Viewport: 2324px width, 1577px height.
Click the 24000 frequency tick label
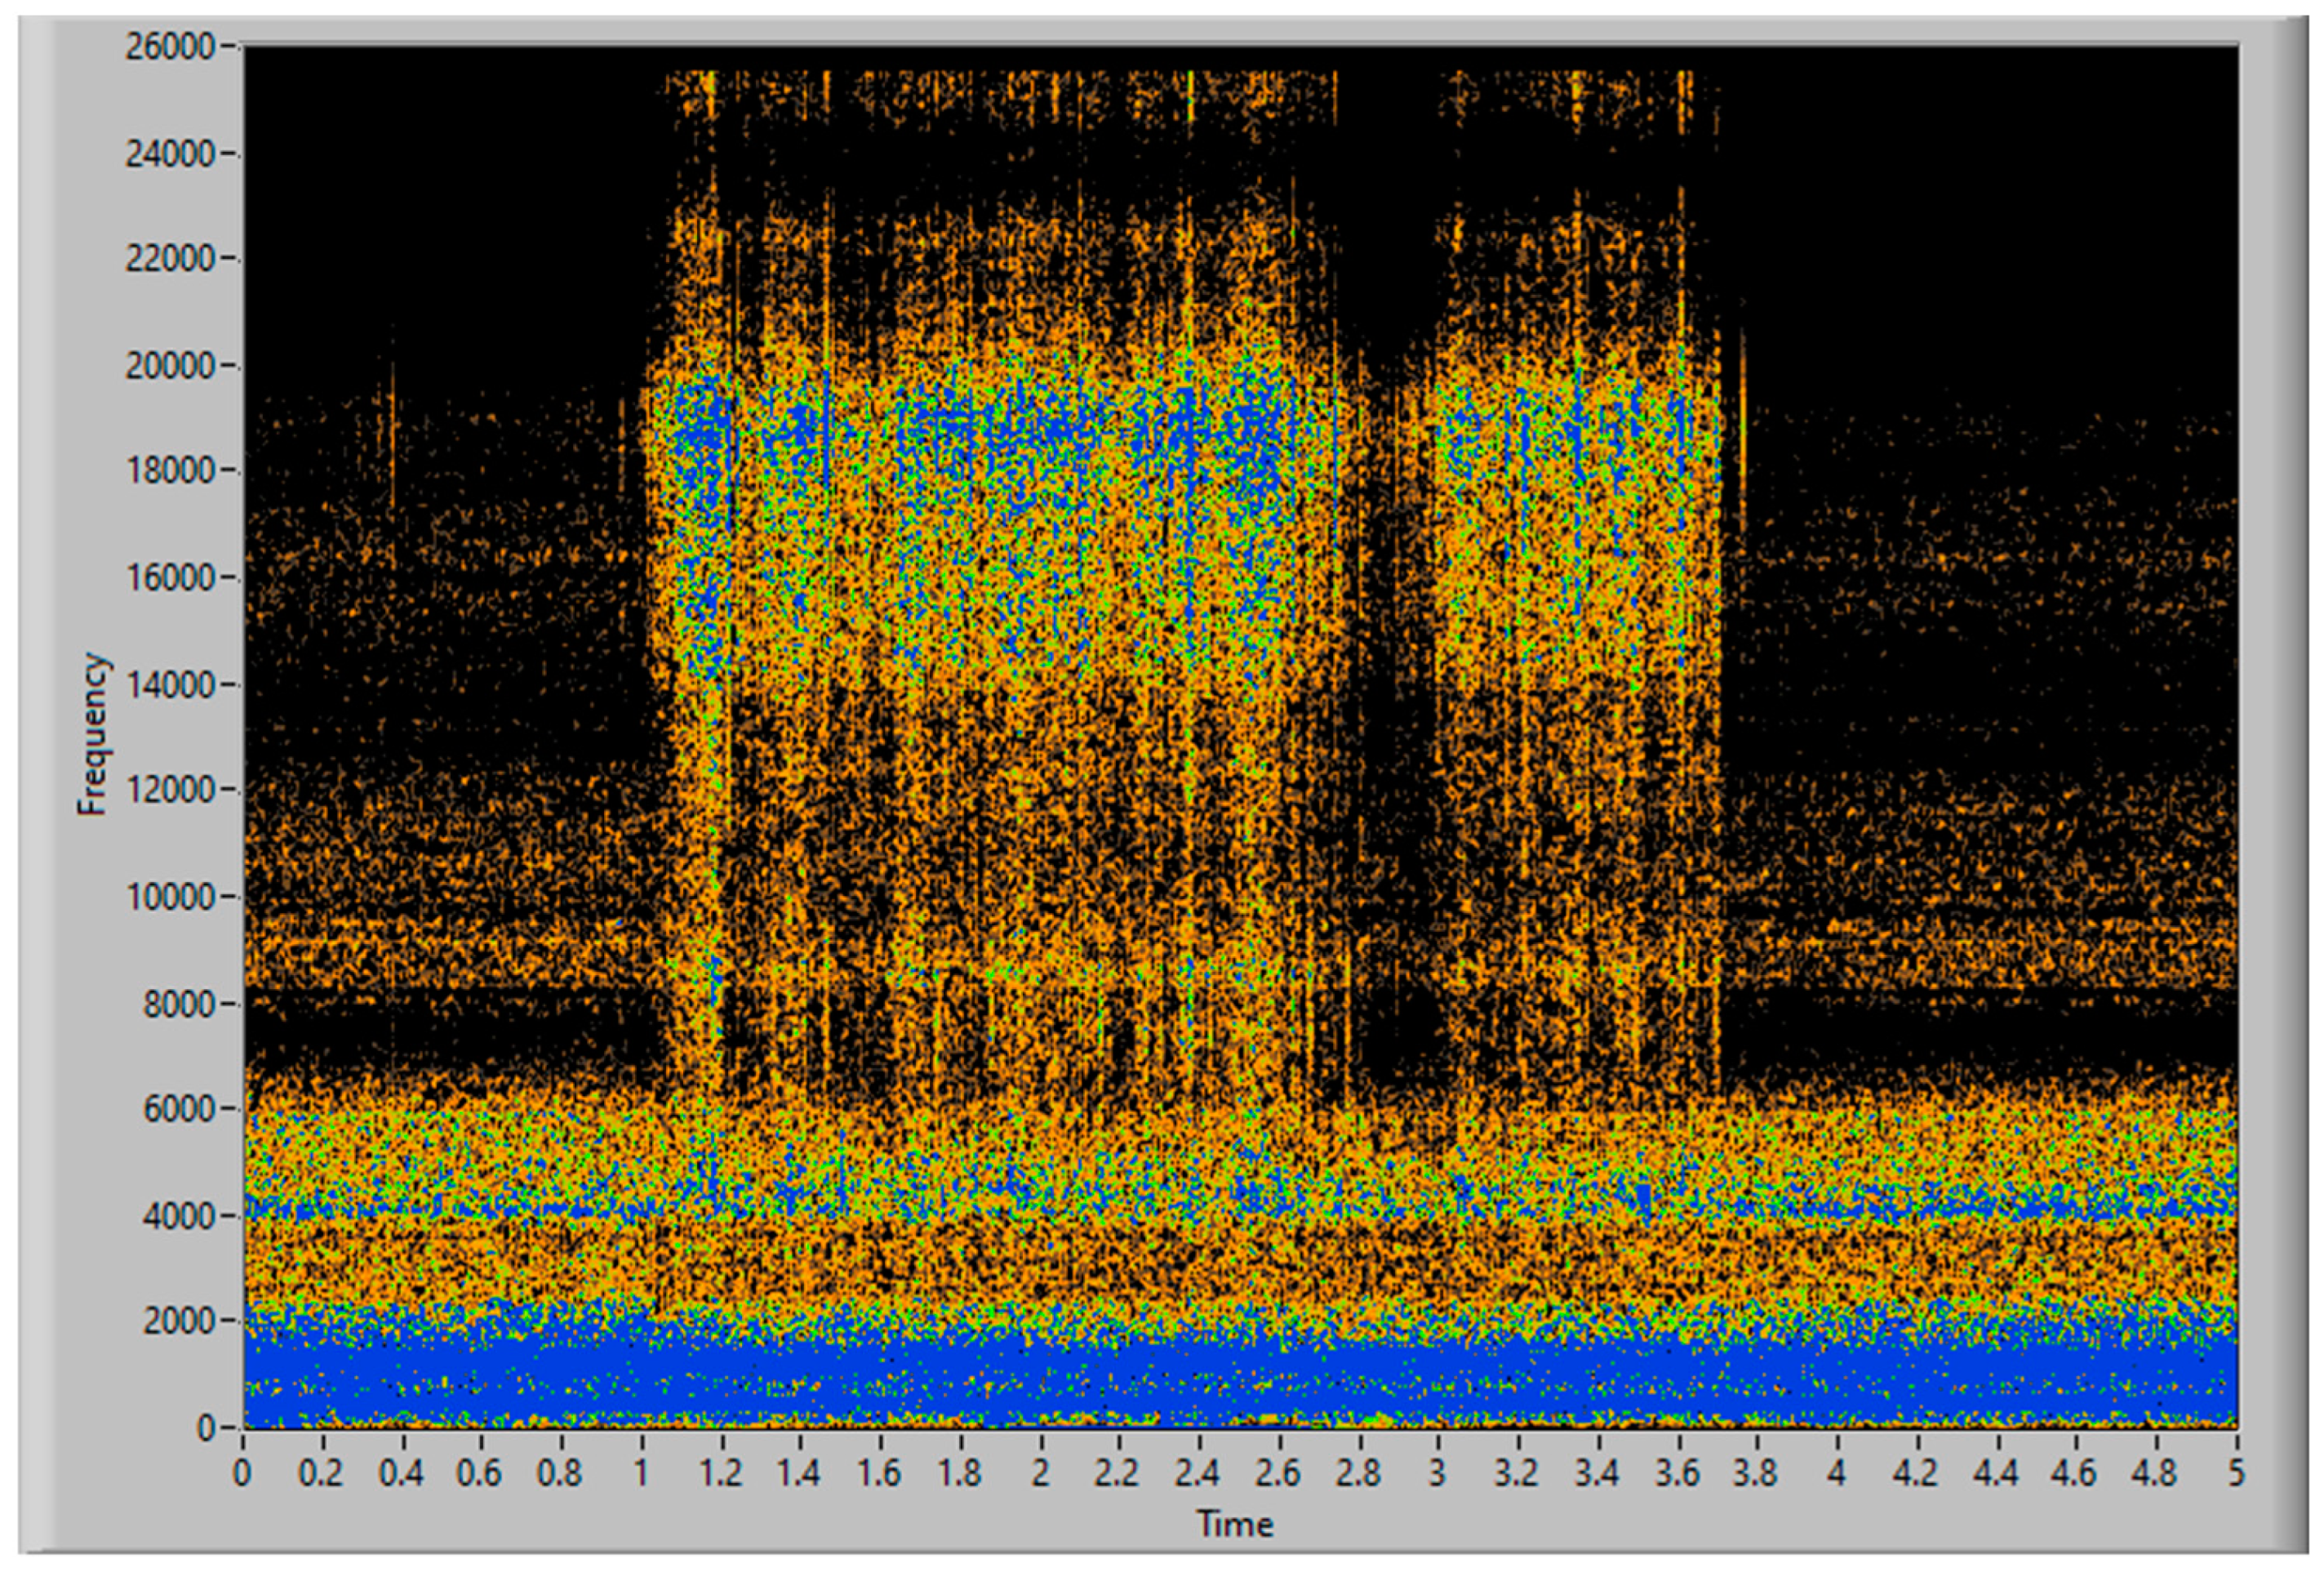(x=170, y=154)
